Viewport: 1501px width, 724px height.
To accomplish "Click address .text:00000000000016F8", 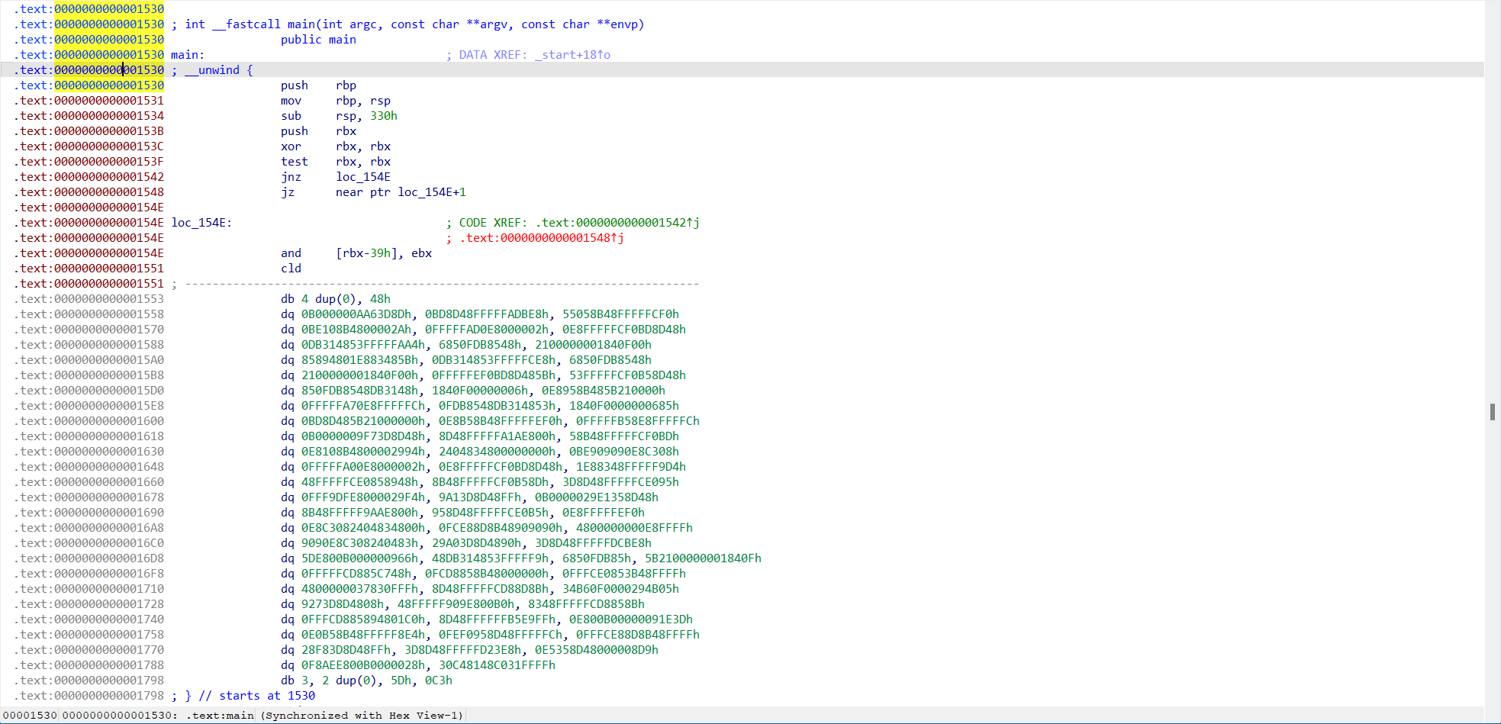I will pyautogui.click(x=89, y=574).
